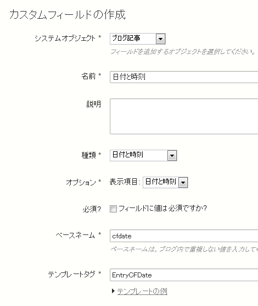Click the カスタムフィールドの作成 heading
The height and width of the screenshot is (306, 258).
click(68, 15)
